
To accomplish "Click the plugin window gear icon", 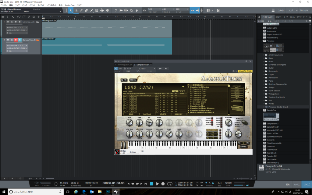I will 233,71.
